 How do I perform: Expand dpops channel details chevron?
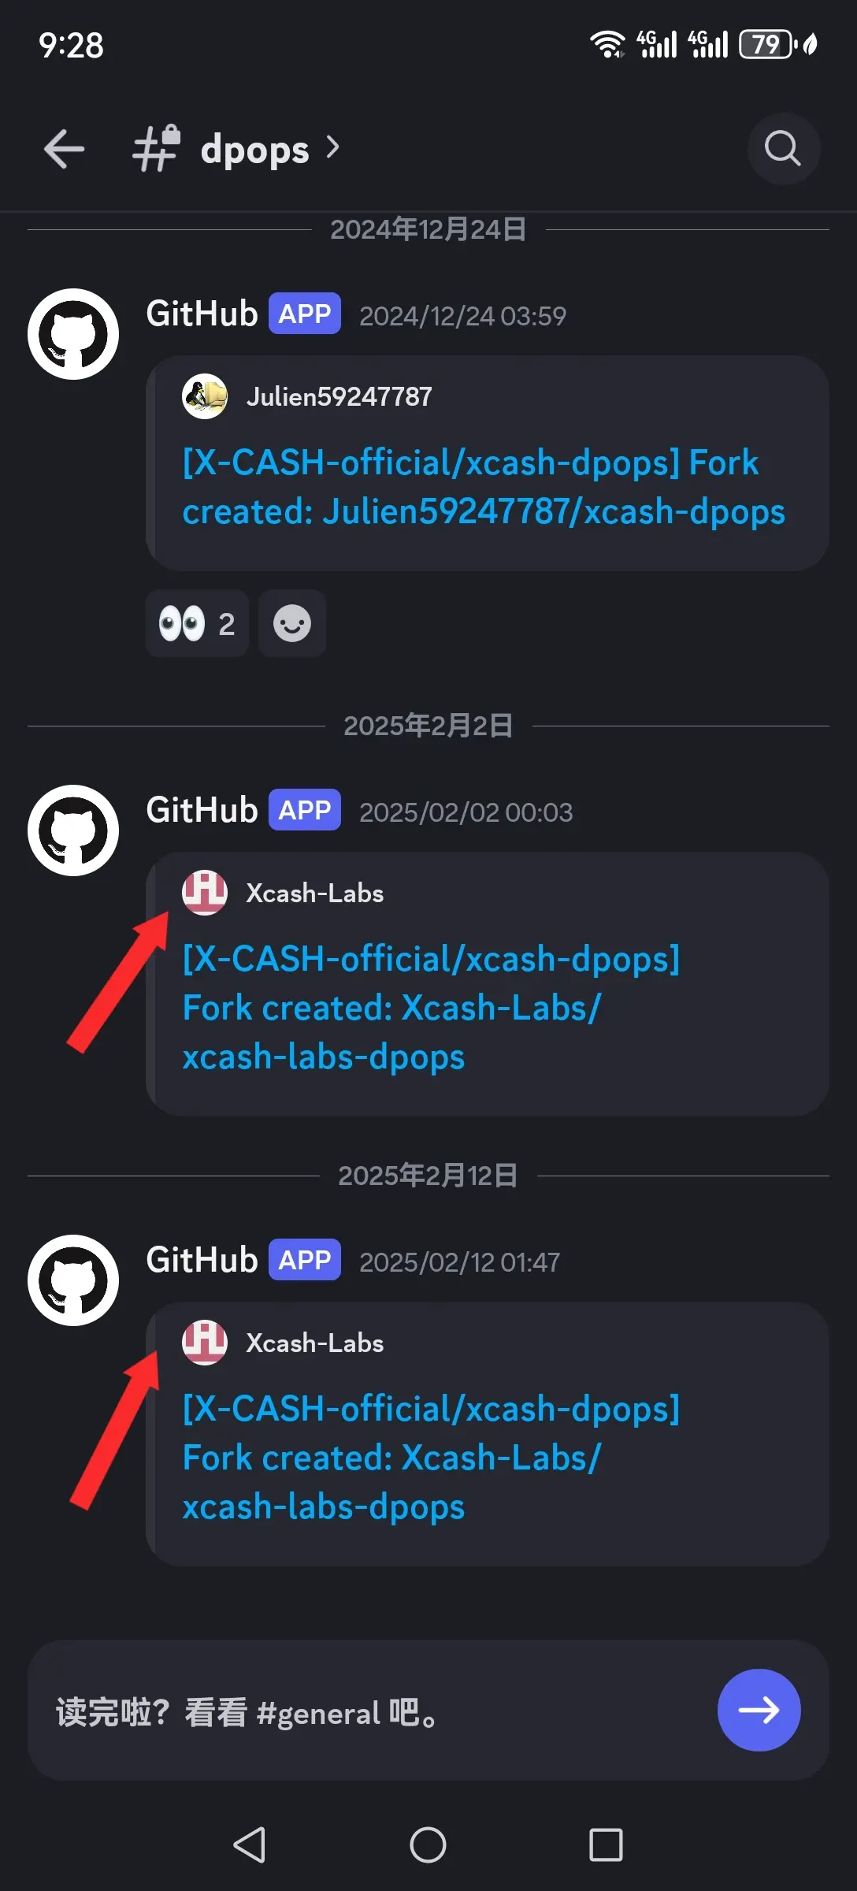332,147
